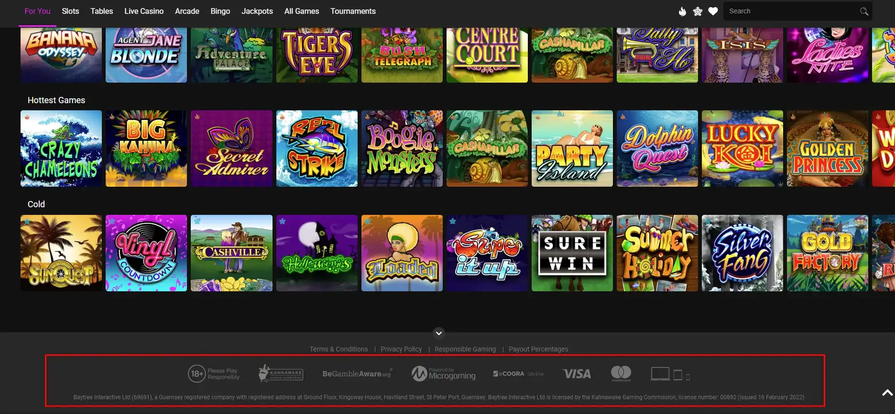Open the Tournaments tab
This screenshot has width=895, height=414.
(353, 11)
